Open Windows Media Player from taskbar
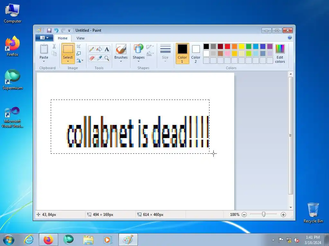This screenshot has height=246, width=329. [108, 240]
